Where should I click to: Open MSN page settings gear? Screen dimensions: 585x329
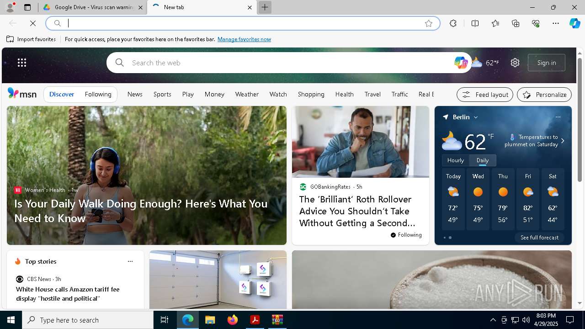[x=515, y=63]
